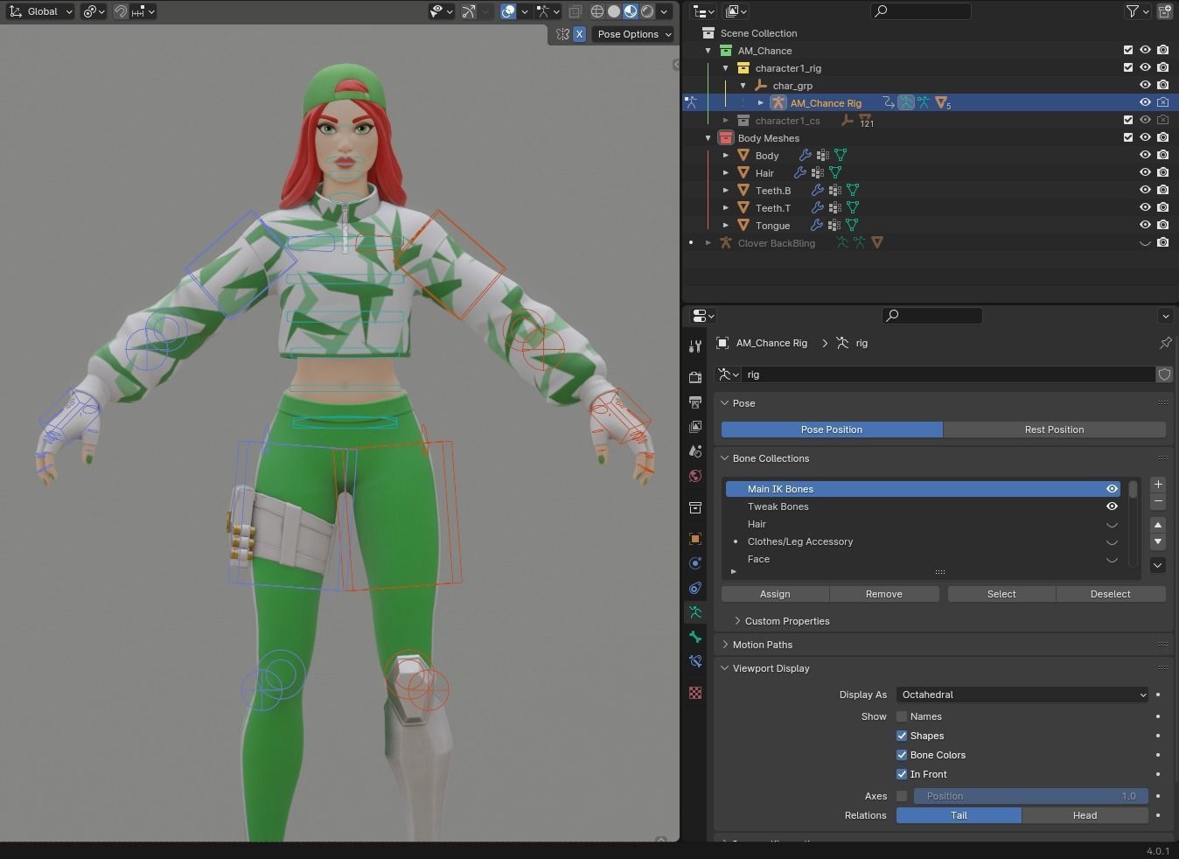Switch to Wireframe viewport shading
The width and height of the screenshot is (1179, 859).
[x=597, y=11]
